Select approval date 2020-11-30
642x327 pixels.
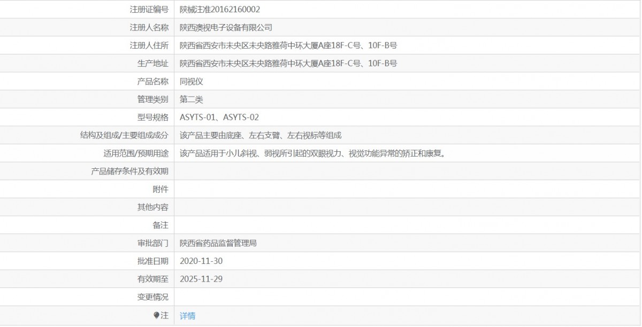tap(201, 261)
